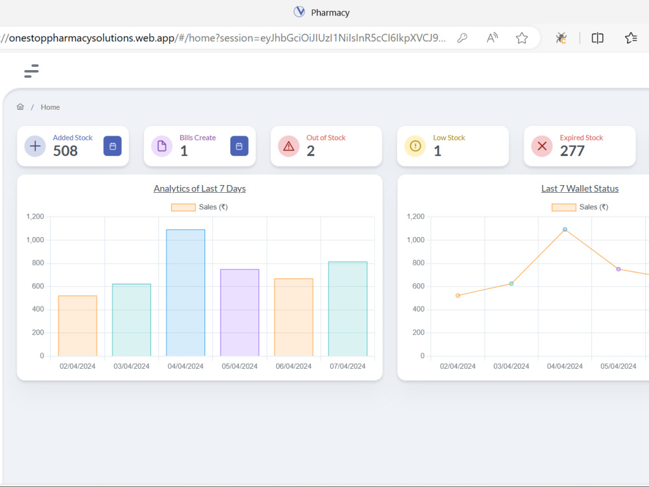Click the 02/04/2024 wallet chart axis label
The height and width of the screenshot is (487, 649).
click(x=458, y=366)
